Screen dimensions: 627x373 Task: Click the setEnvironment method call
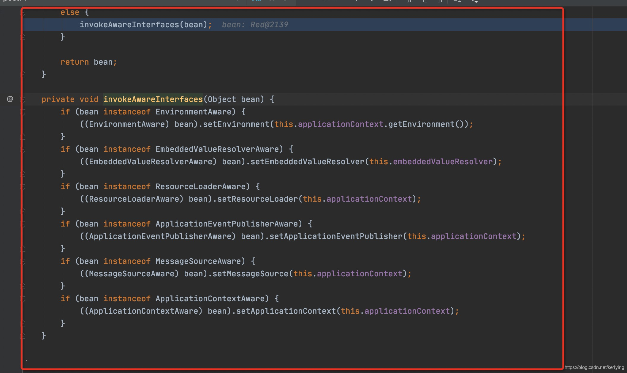coord(236,124)
